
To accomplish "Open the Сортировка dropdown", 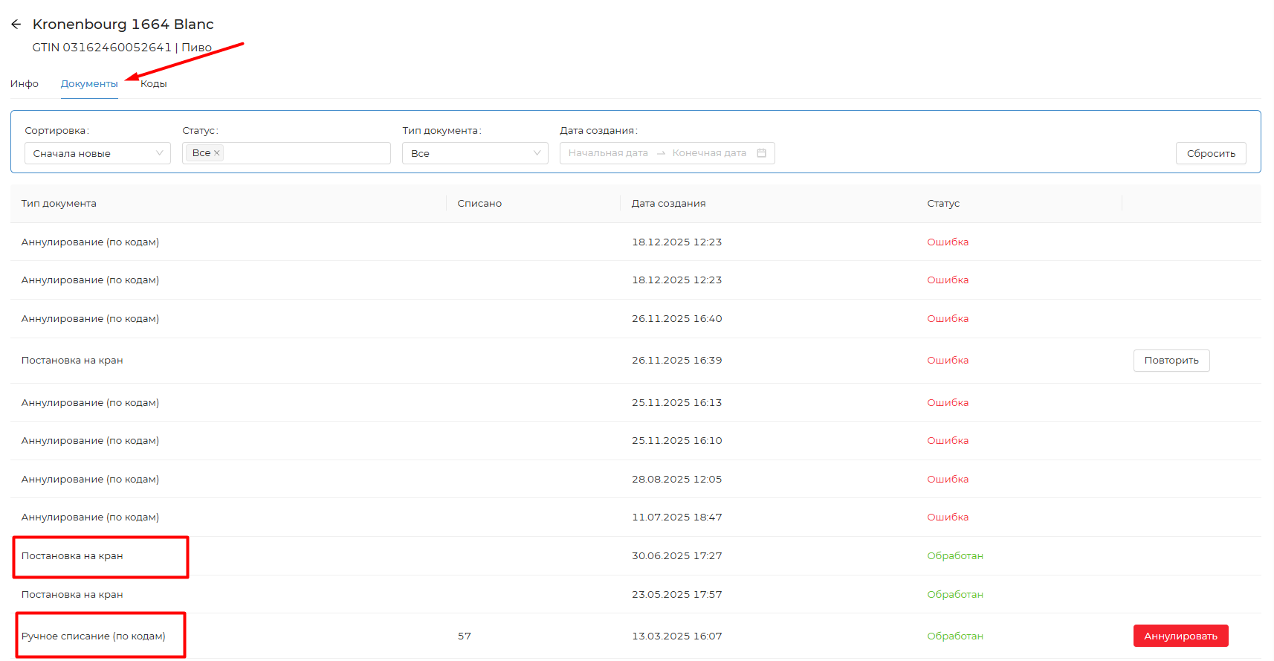I will (97, 153).
